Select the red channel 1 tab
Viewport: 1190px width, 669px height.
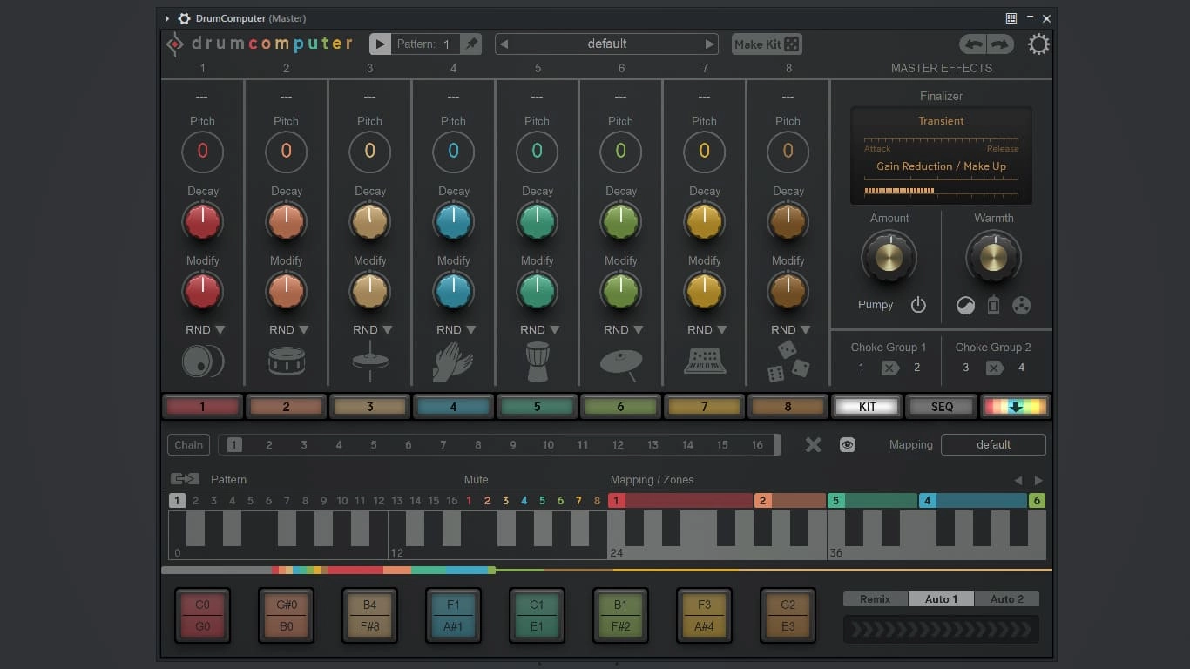tap(202, 407)
